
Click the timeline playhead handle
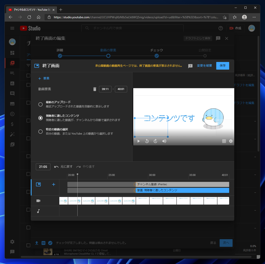coord(78,174)
